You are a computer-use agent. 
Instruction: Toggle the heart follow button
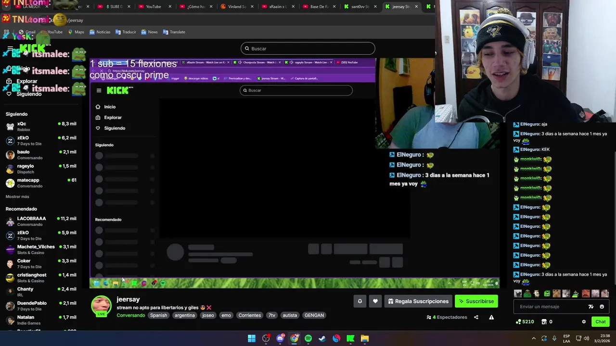coord(375,301)
